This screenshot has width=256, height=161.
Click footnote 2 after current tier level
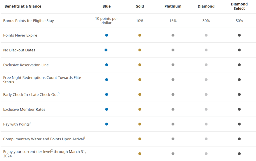[52, 151]
